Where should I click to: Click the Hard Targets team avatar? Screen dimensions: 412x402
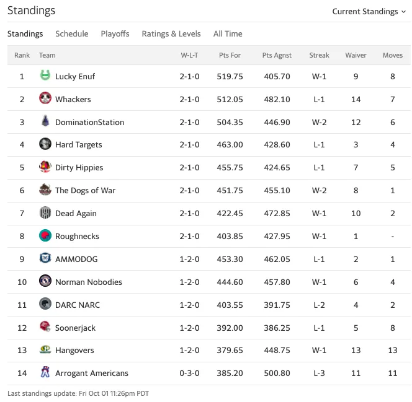[45, 144]
